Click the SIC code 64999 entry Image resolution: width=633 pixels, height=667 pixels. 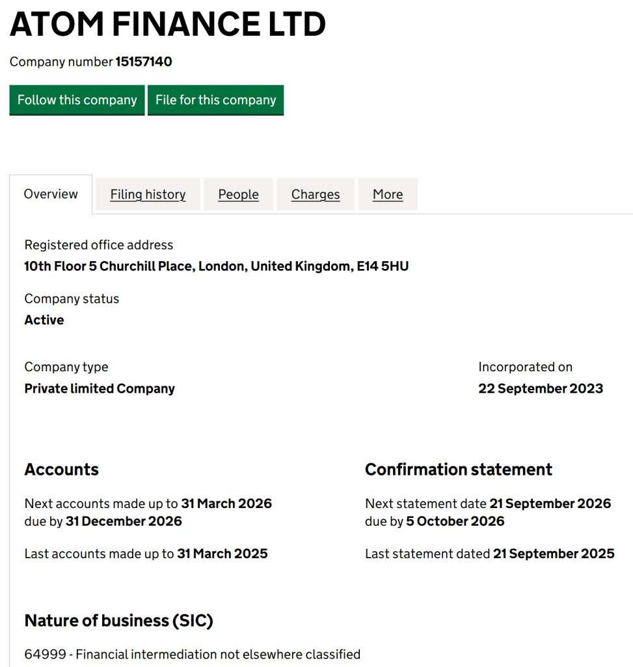pos(193,654)
